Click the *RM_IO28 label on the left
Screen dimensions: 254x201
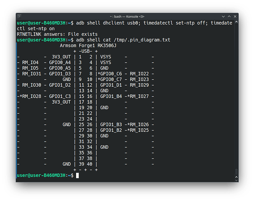30,96
